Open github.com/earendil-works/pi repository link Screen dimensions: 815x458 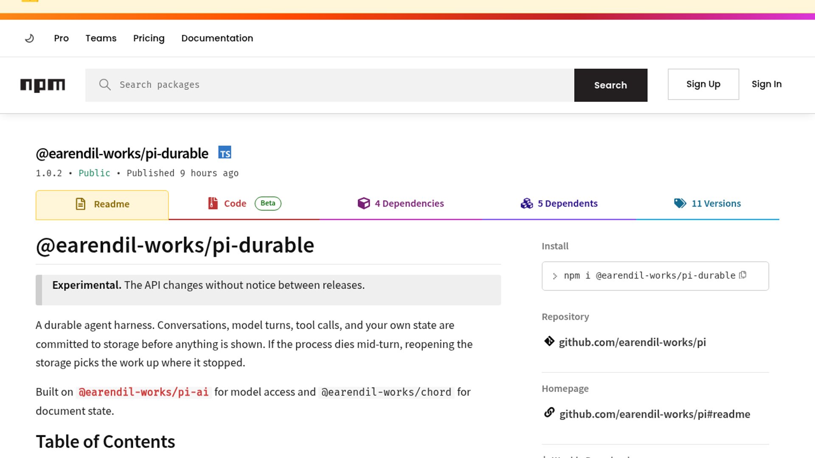point(632,342)
